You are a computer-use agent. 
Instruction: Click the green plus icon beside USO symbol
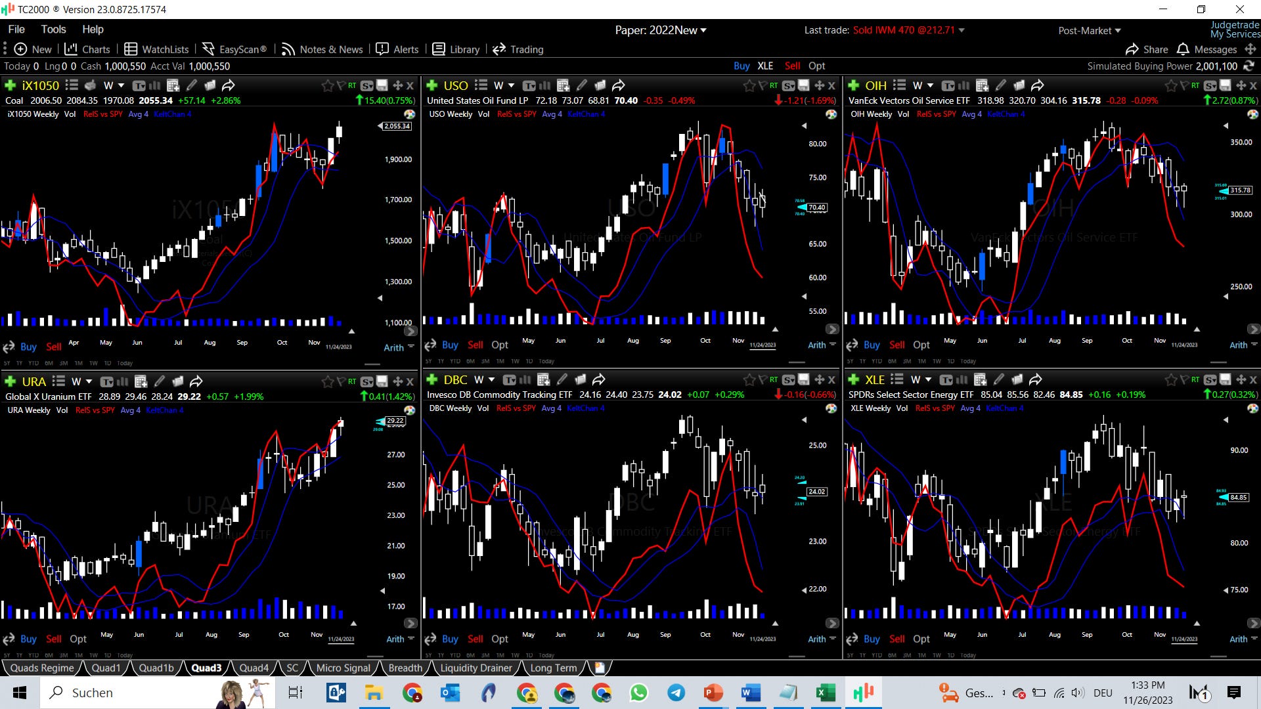pos(431,85)
